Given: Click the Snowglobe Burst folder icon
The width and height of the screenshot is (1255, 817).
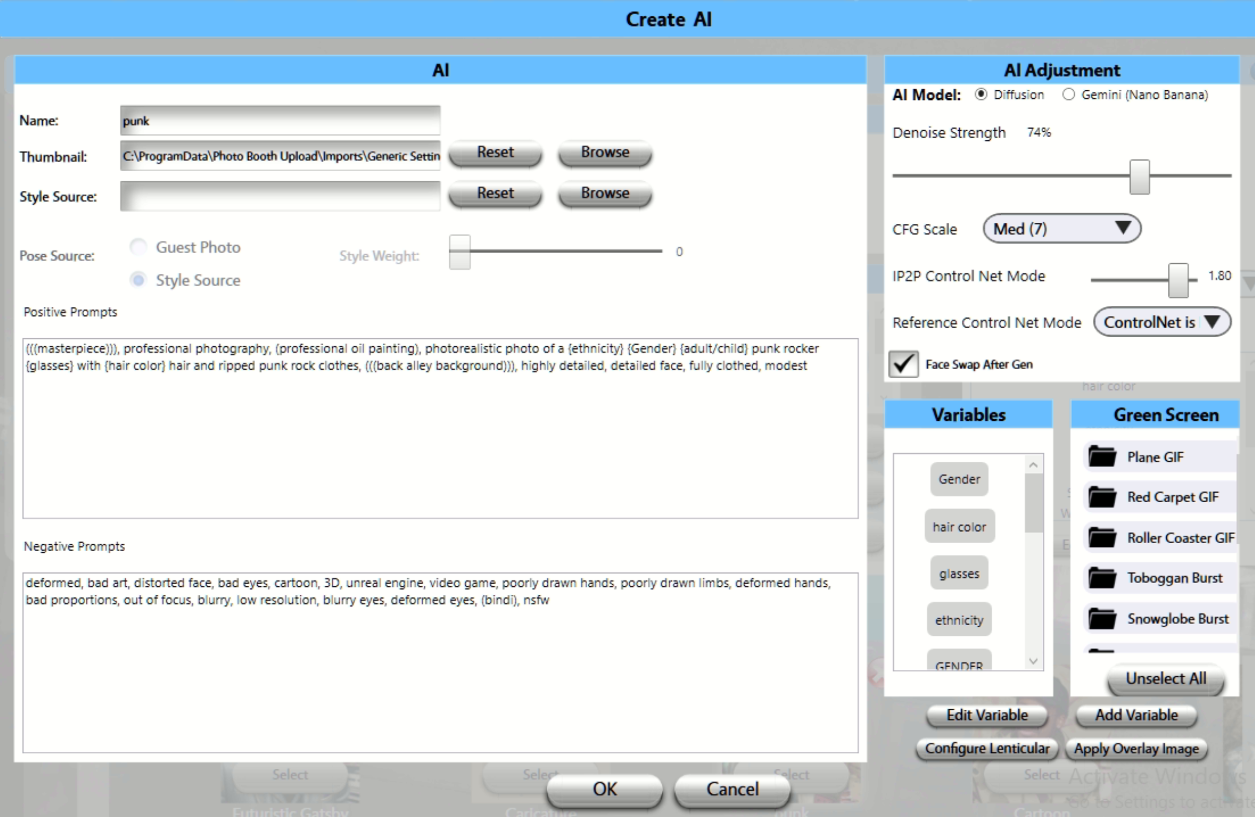Looking at the screenshot, I should click(x=1102, y=618).
